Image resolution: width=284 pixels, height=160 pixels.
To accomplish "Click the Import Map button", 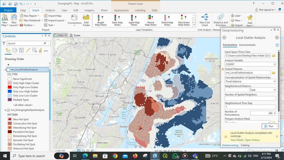I will [x=53, y=16].
